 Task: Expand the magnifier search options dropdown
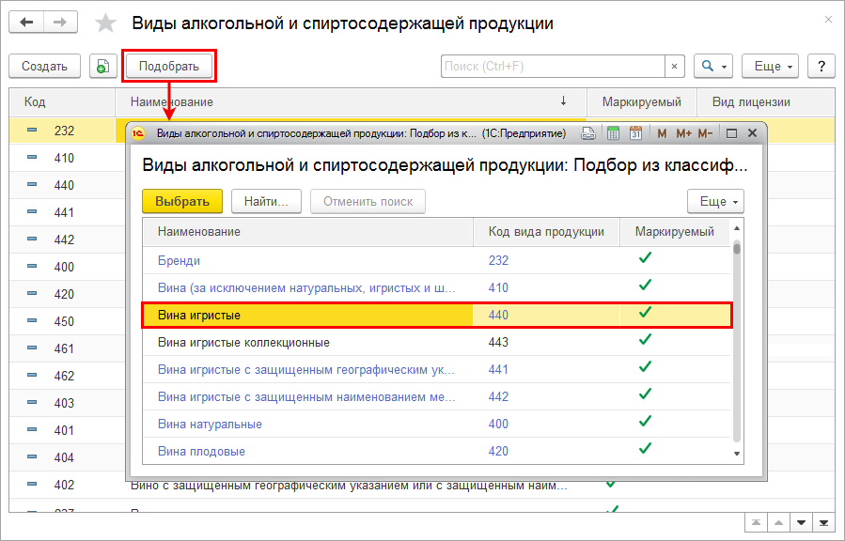(712, 67)
